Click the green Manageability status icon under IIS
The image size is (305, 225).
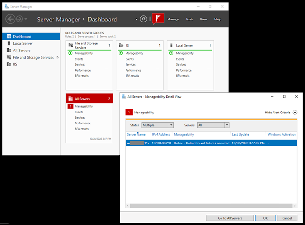coord(121,53)
